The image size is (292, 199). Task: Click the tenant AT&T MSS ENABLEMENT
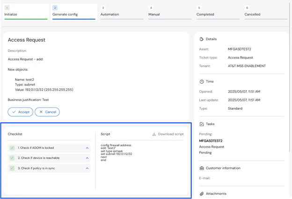(247, 66)
